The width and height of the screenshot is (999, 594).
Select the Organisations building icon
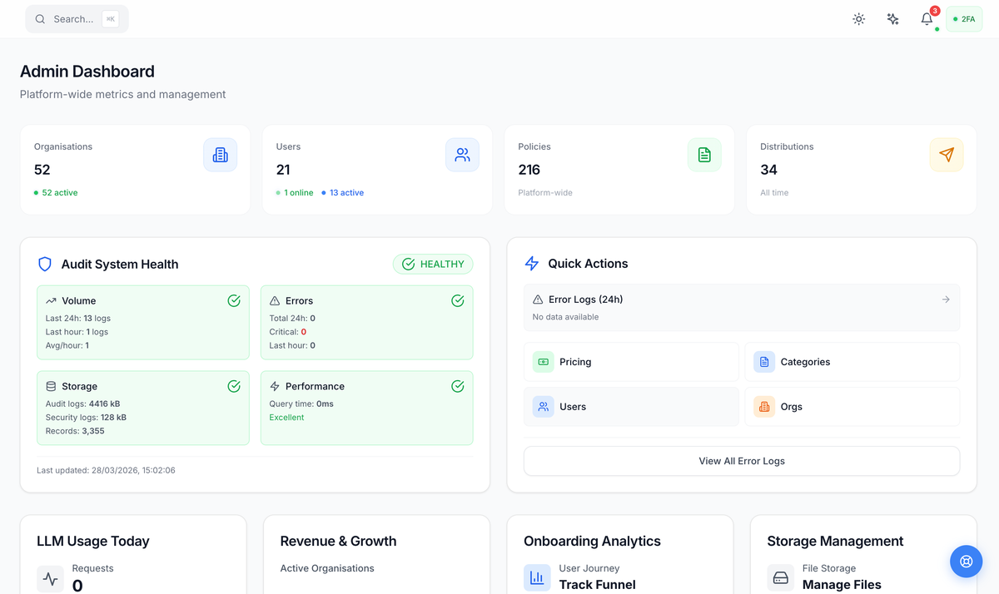pyautogui.click(x=220, y=155)
